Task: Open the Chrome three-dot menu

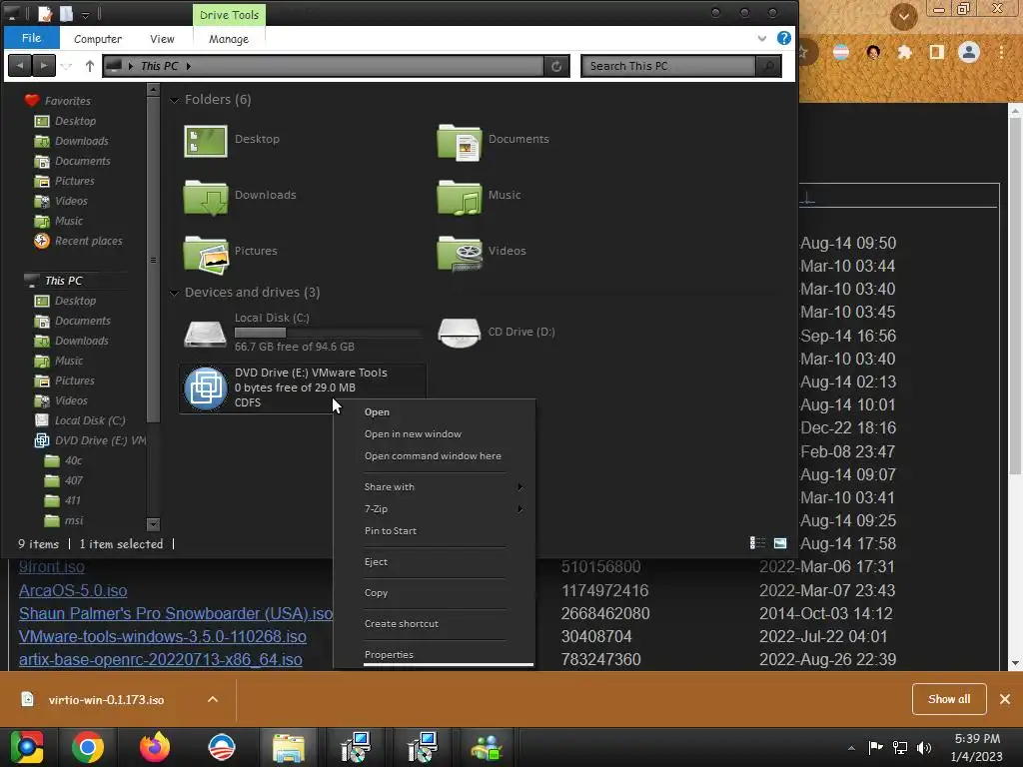Action: (x=1001, y=52)
